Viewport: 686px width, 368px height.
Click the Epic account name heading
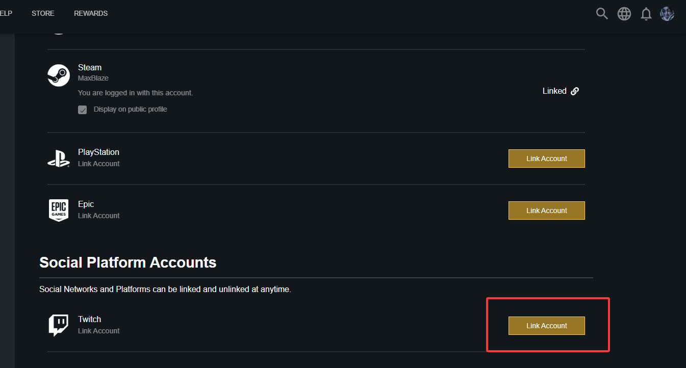[x=86, y=204]
